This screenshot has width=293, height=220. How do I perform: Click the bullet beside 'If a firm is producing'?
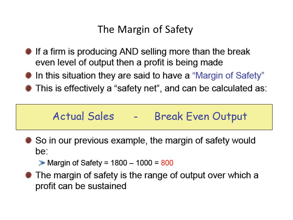pyautogui.click(x=28, y=51)
